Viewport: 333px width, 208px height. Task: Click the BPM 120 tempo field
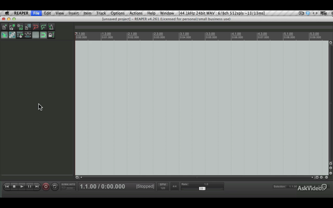(x=163, y=186)
